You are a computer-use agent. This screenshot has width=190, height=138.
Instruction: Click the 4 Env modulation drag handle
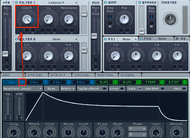pyautogui.click(x=92, y=82)
